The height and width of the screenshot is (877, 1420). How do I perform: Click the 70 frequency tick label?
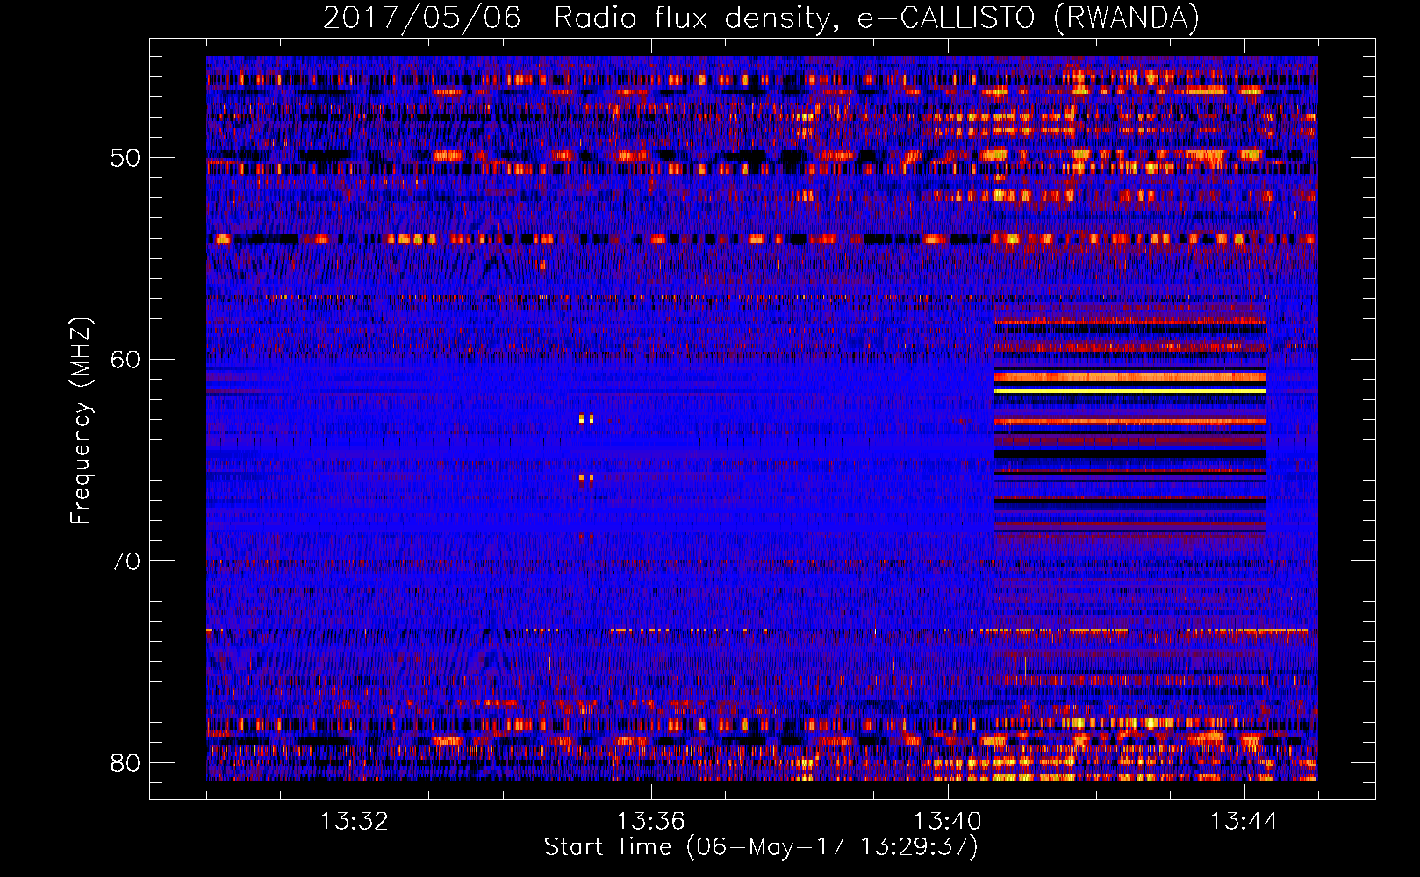coord(126,561)
